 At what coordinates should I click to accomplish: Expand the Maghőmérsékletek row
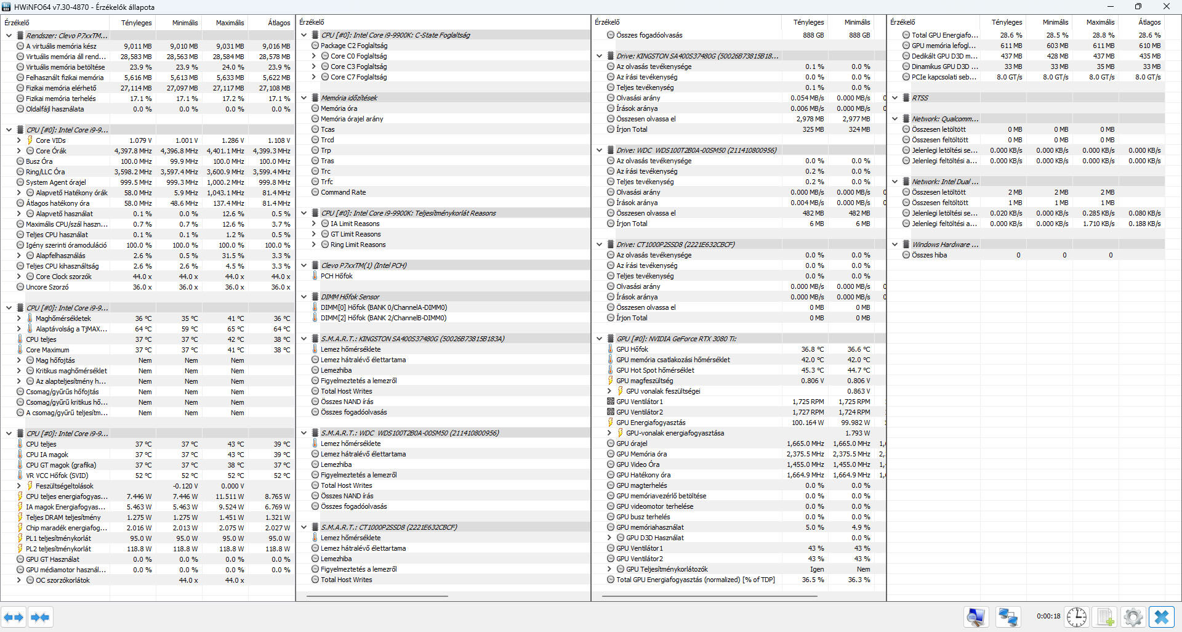pos(18,318)
